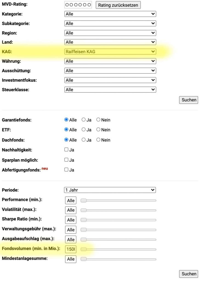Click the Fondsvolumen field showing 1500
Image resolution: width=202 pixels, height=281 pixels.
coord(71,249)
